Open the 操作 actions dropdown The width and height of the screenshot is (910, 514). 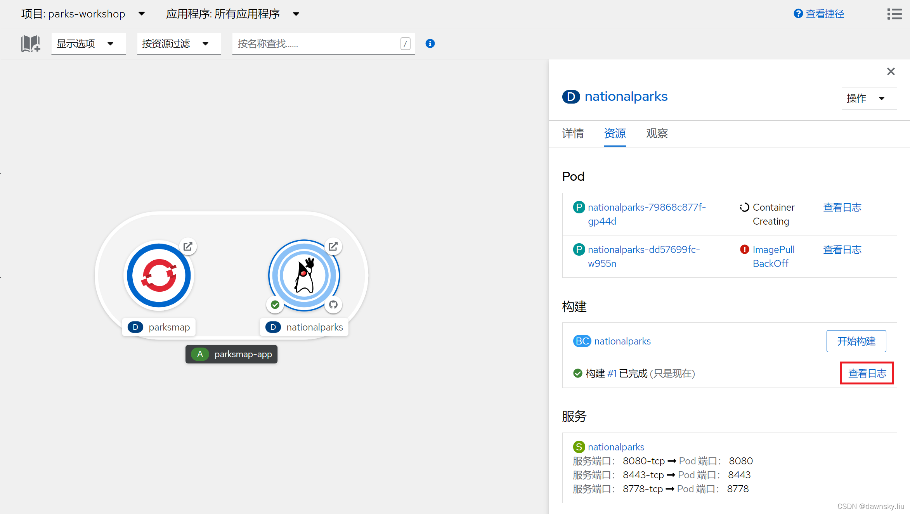869,98
